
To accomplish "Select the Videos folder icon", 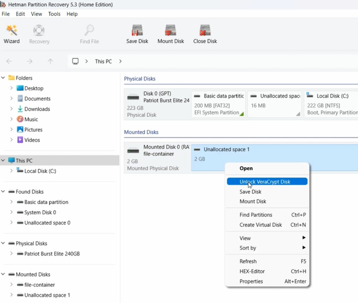I will (20, 140).
